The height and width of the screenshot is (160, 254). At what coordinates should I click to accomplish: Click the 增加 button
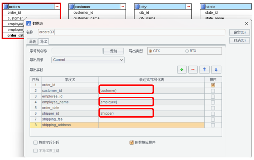(x=113, y=51)
